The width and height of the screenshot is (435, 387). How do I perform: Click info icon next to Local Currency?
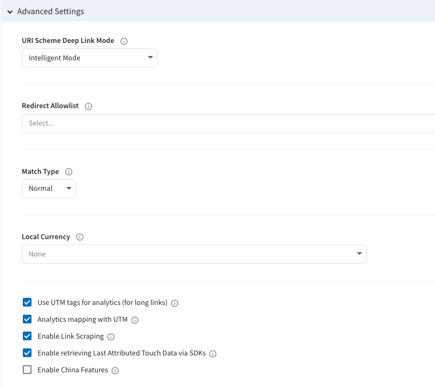[80, 237]
